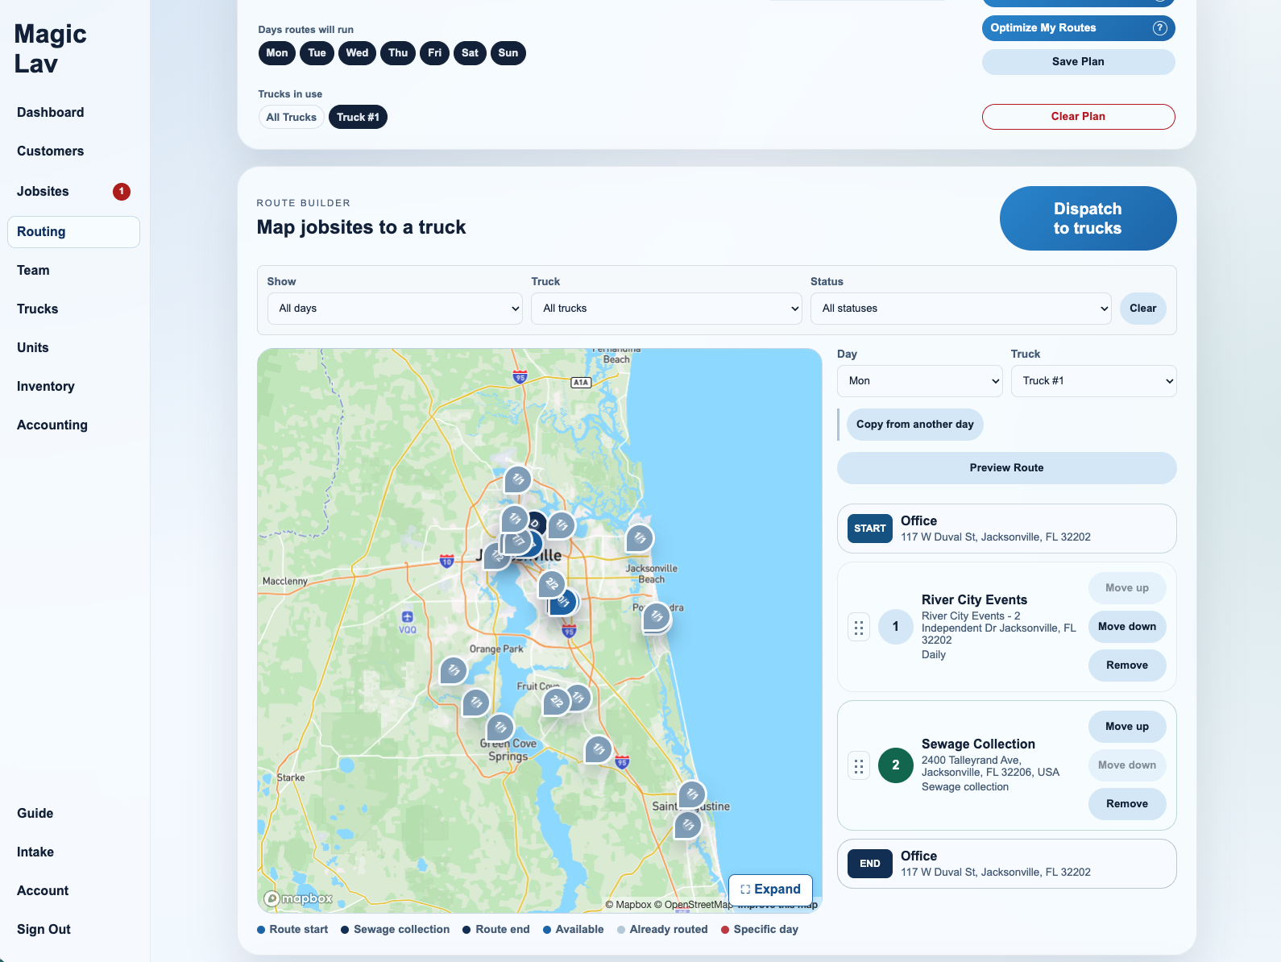Open the Trucks page

tap(38, 309)
